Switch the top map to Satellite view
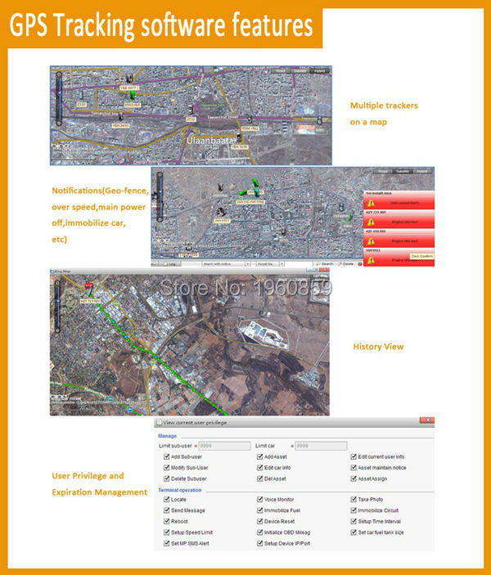The image size is (491, 575). click(x=302, y=70)
